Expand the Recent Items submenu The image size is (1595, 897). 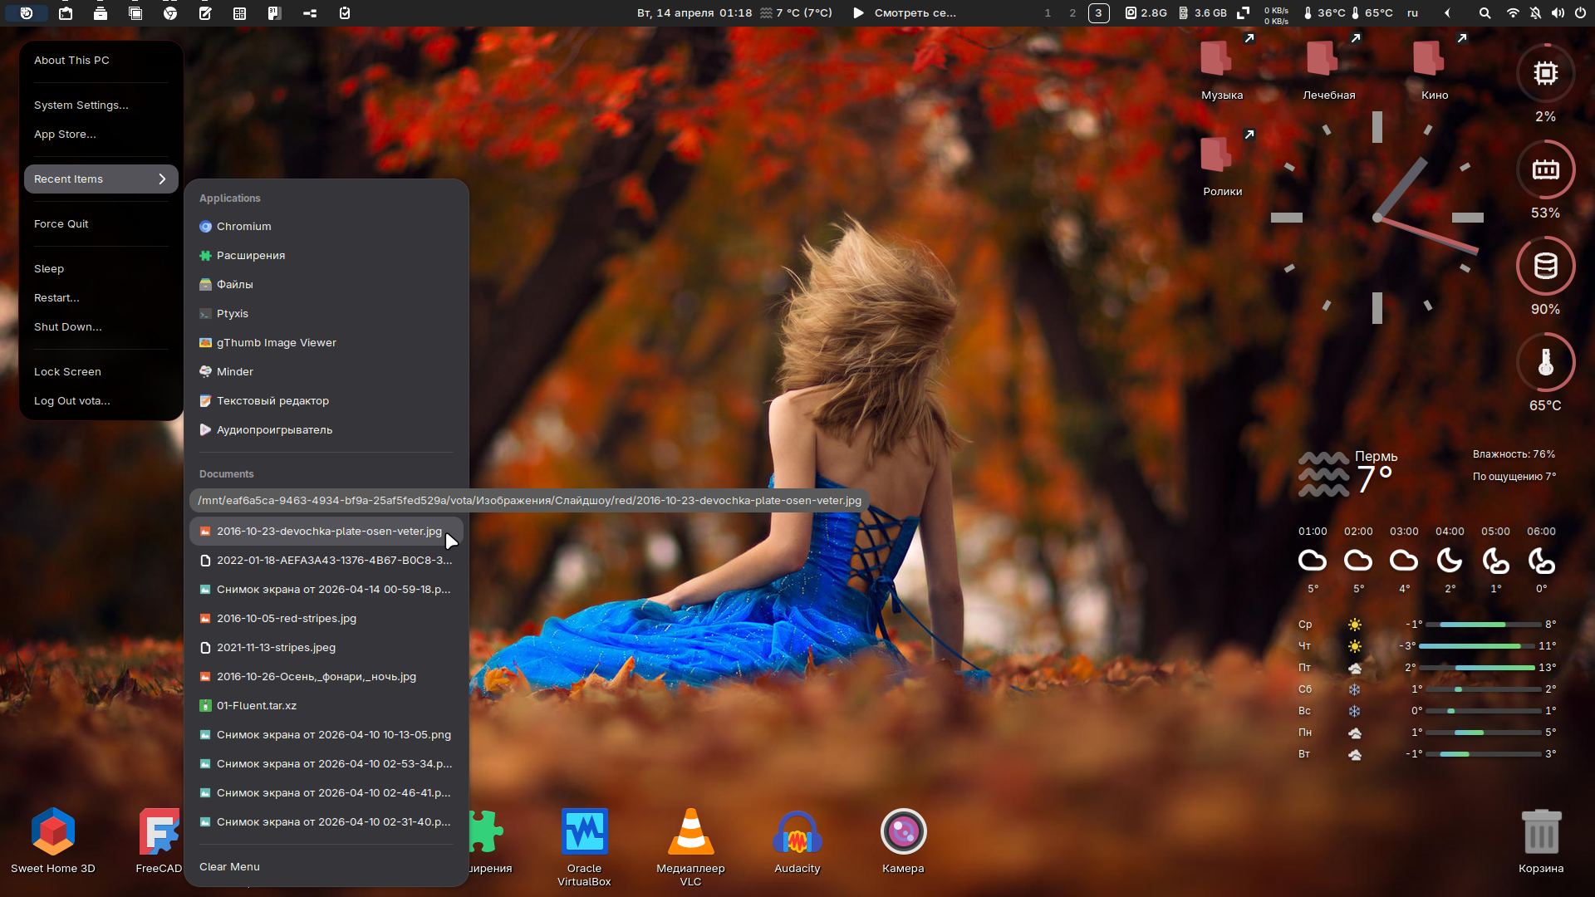pyautogui.click(x=101, y=179)
